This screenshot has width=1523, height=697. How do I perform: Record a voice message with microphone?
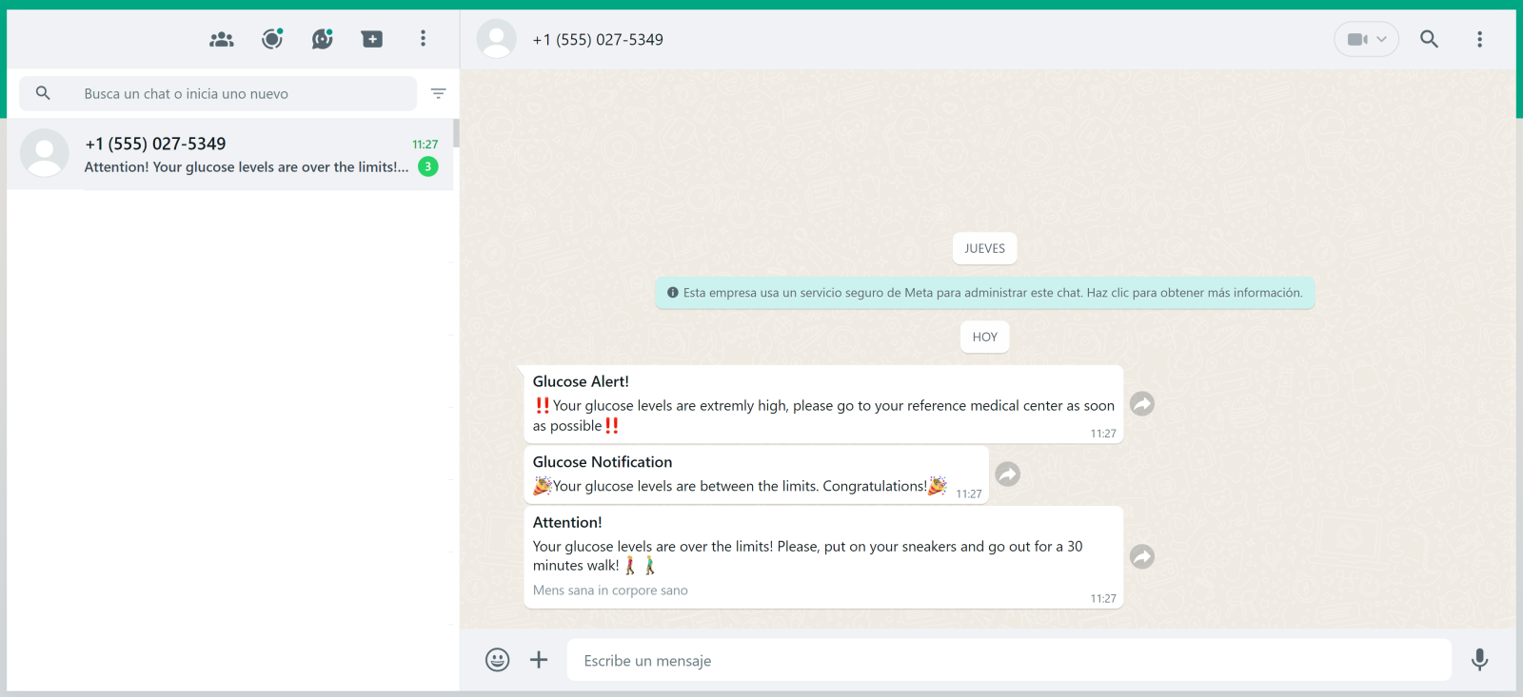1479,660
